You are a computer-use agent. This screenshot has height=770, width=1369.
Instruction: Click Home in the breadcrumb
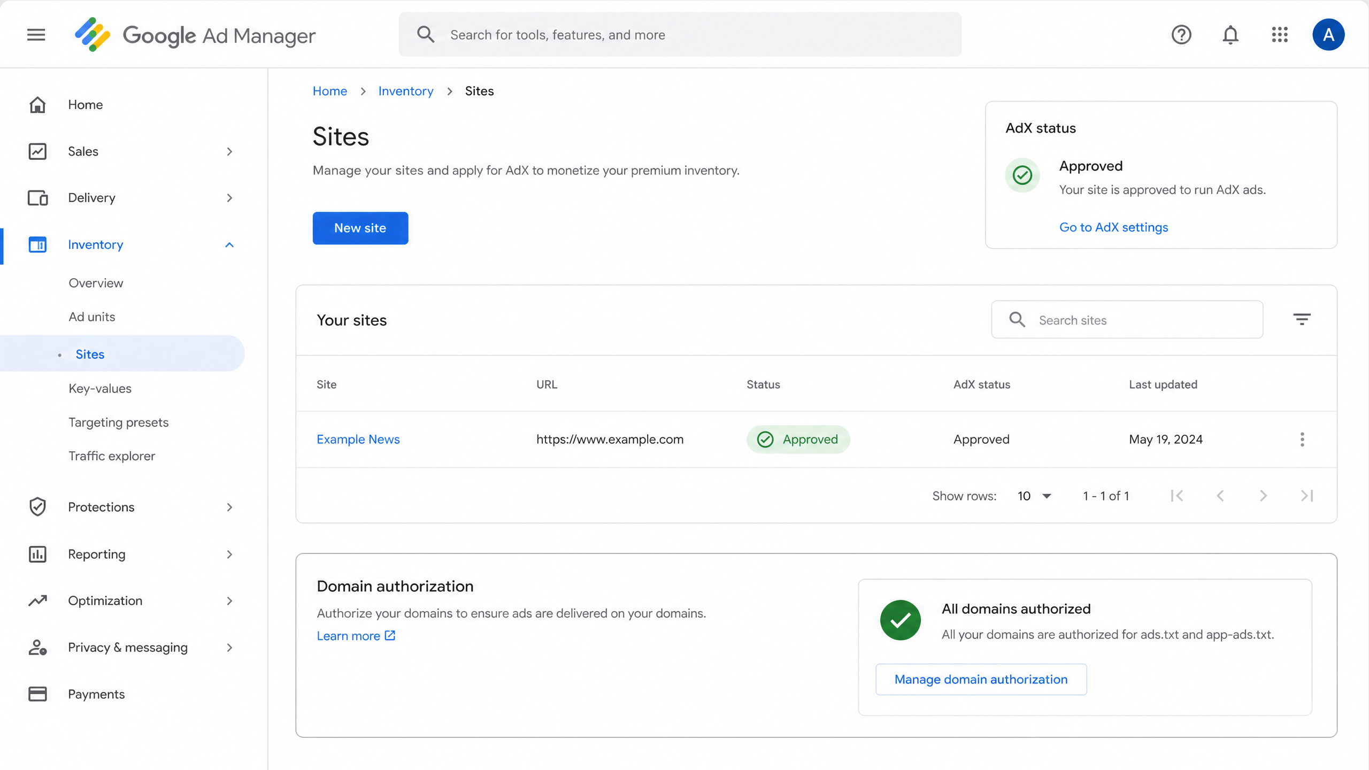coord(330,91)
